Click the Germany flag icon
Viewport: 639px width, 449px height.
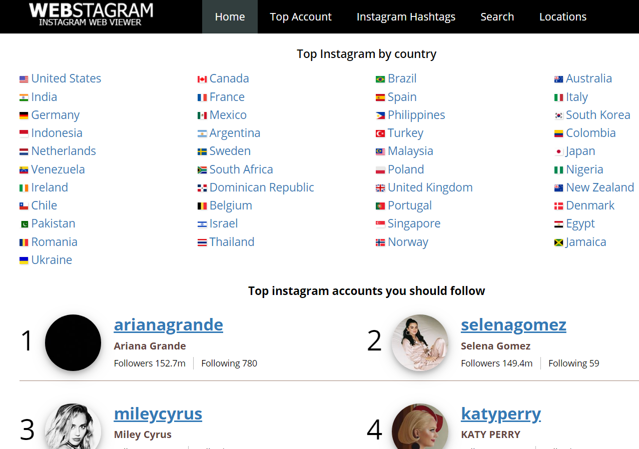click(x=24, y=115)
